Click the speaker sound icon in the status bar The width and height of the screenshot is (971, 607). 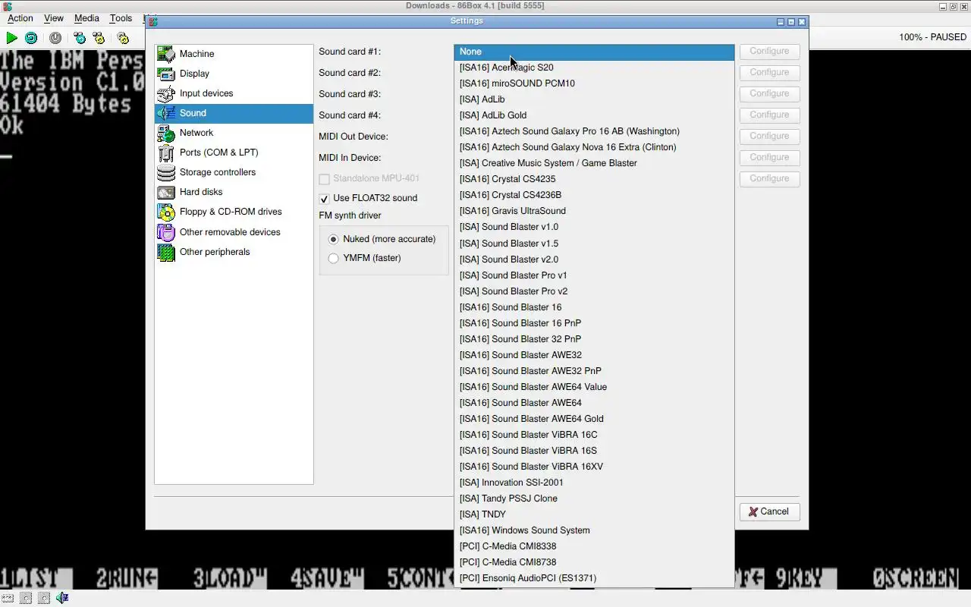(x=62, y=598)
